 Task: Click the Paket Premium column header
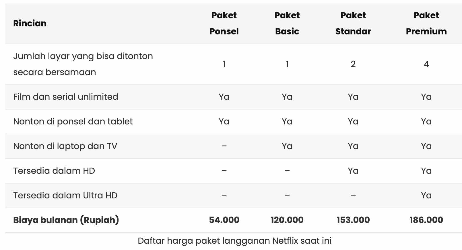point(426,23)
